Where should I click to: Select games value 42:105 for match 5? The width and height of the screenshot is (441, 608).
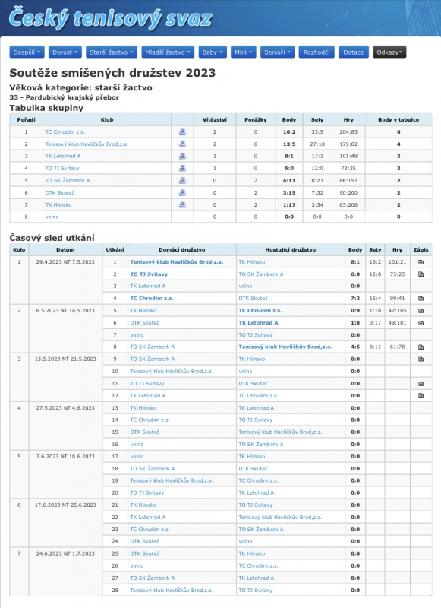pos(397,311)
